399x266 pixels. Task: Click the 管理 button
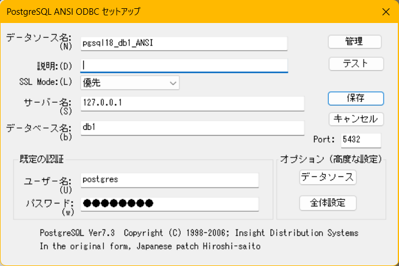point(355,42)
